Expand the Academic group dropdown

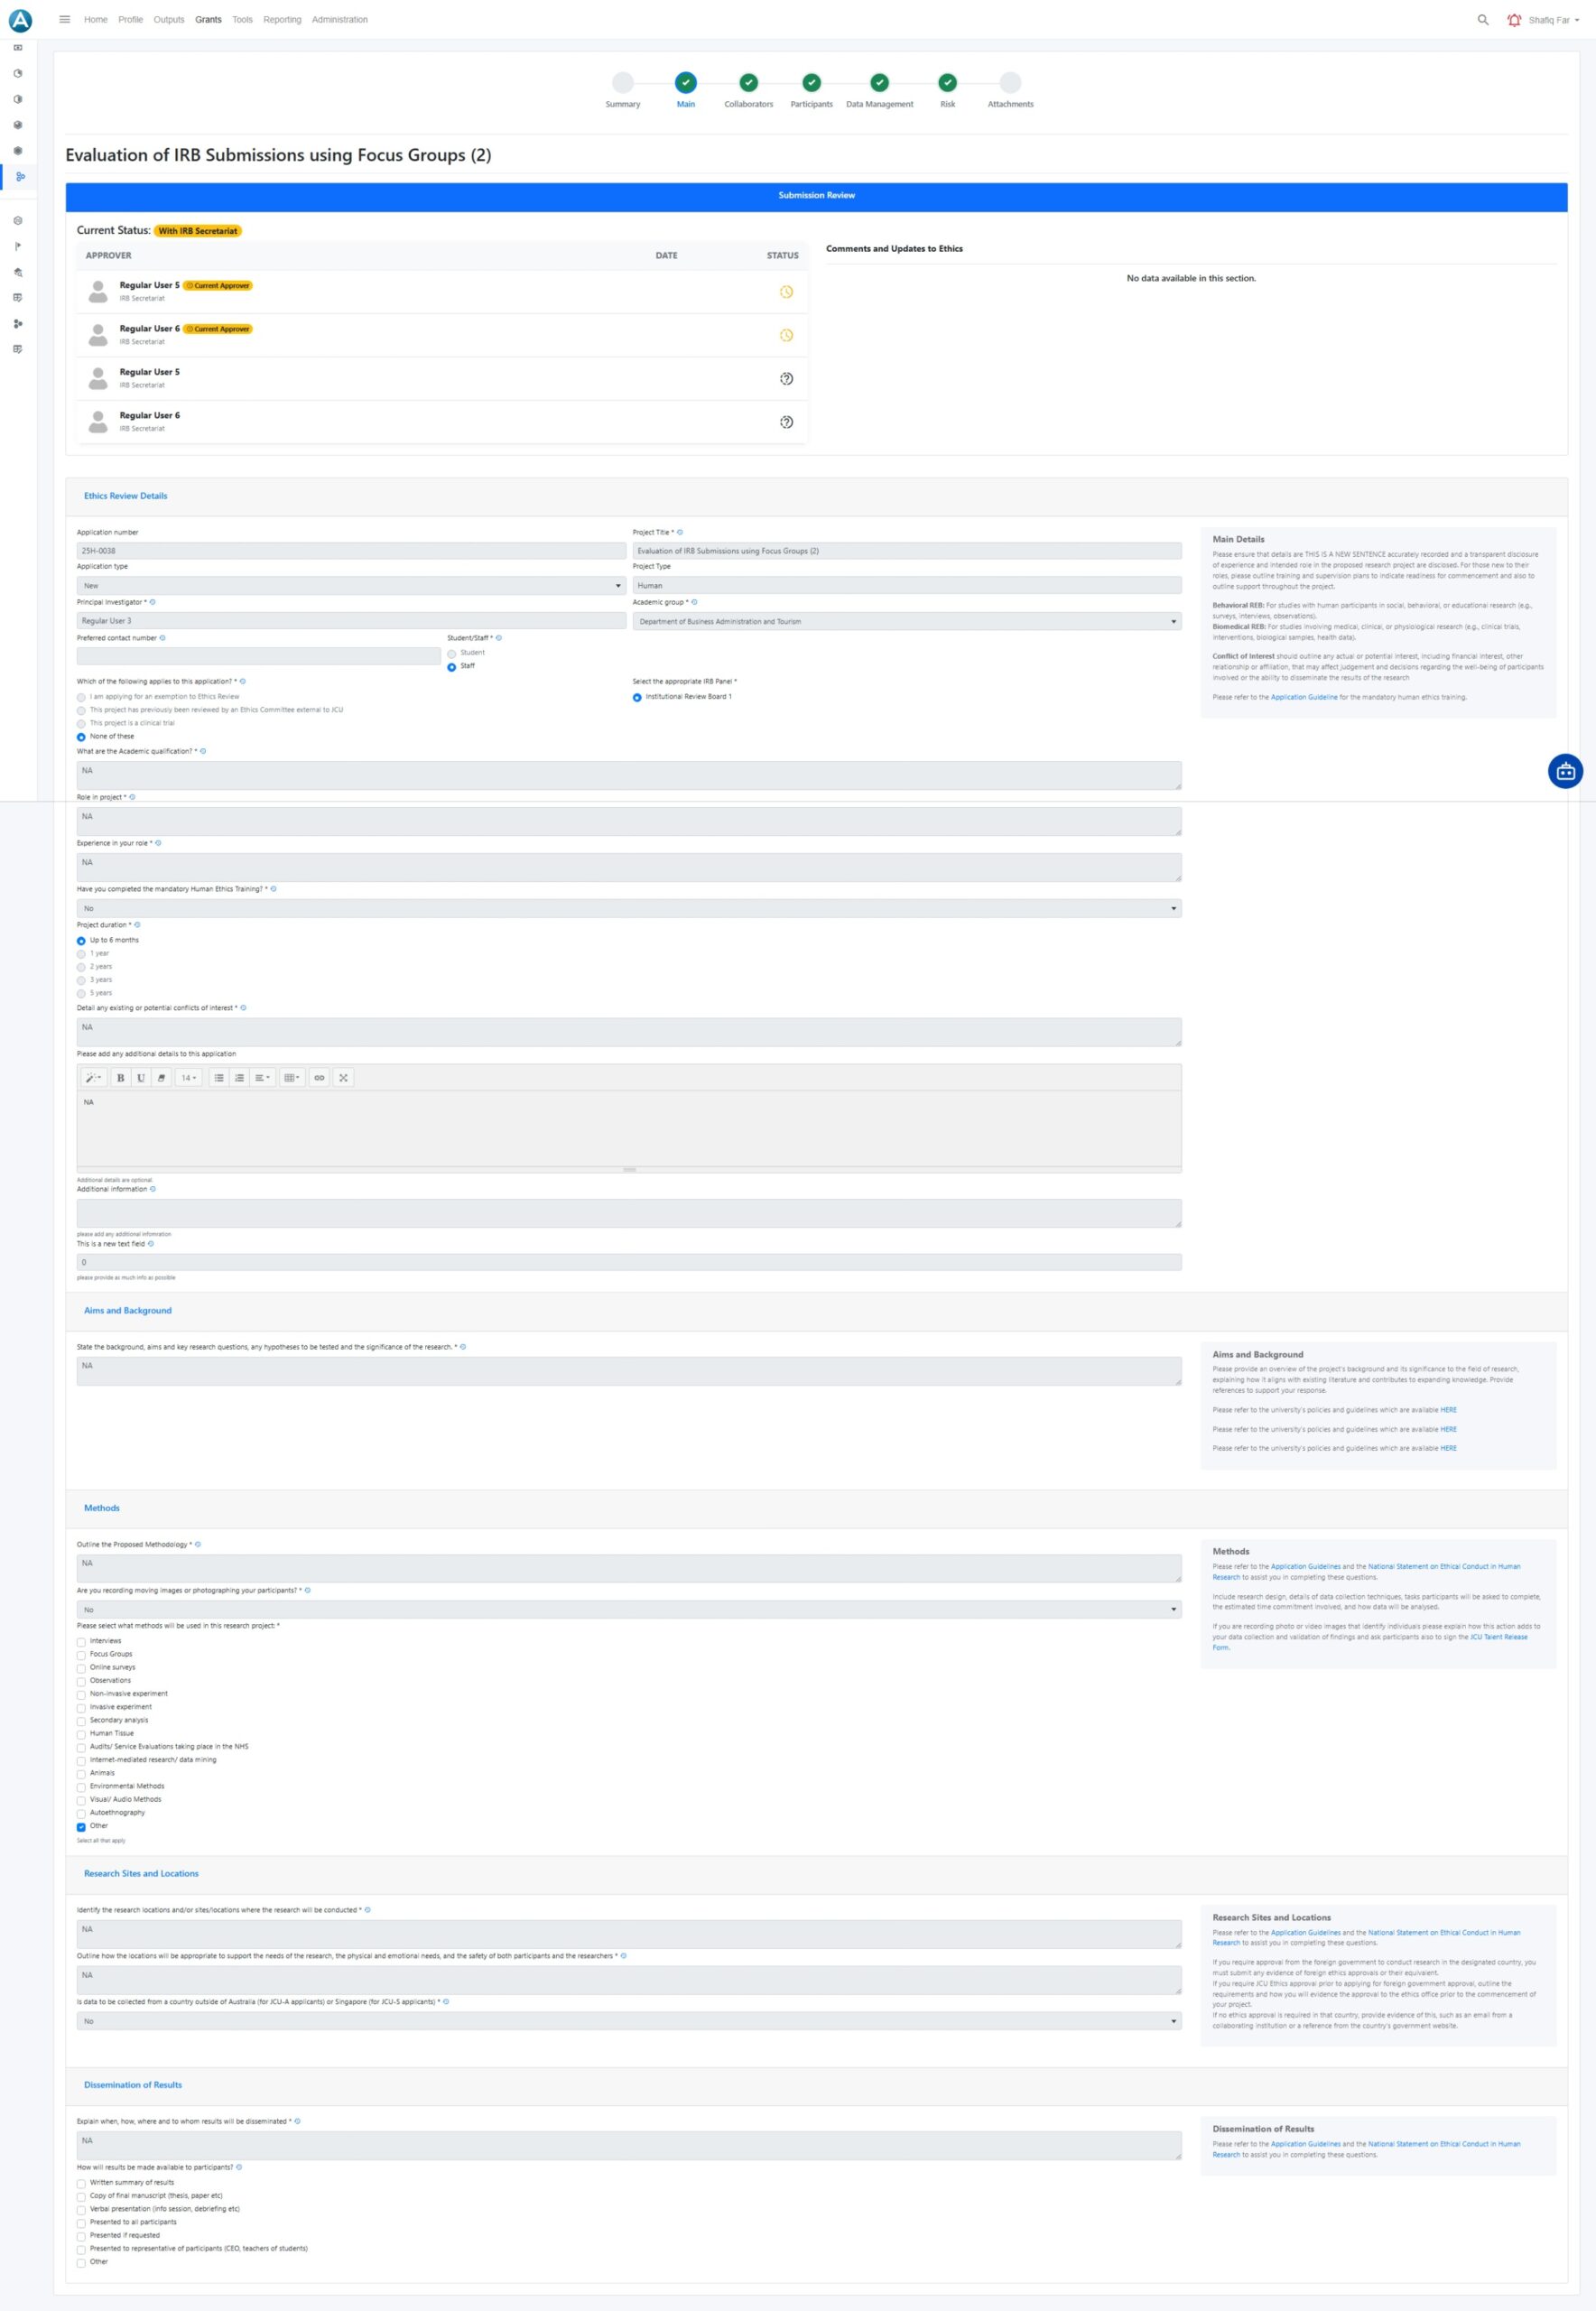[x=906, y=621]
